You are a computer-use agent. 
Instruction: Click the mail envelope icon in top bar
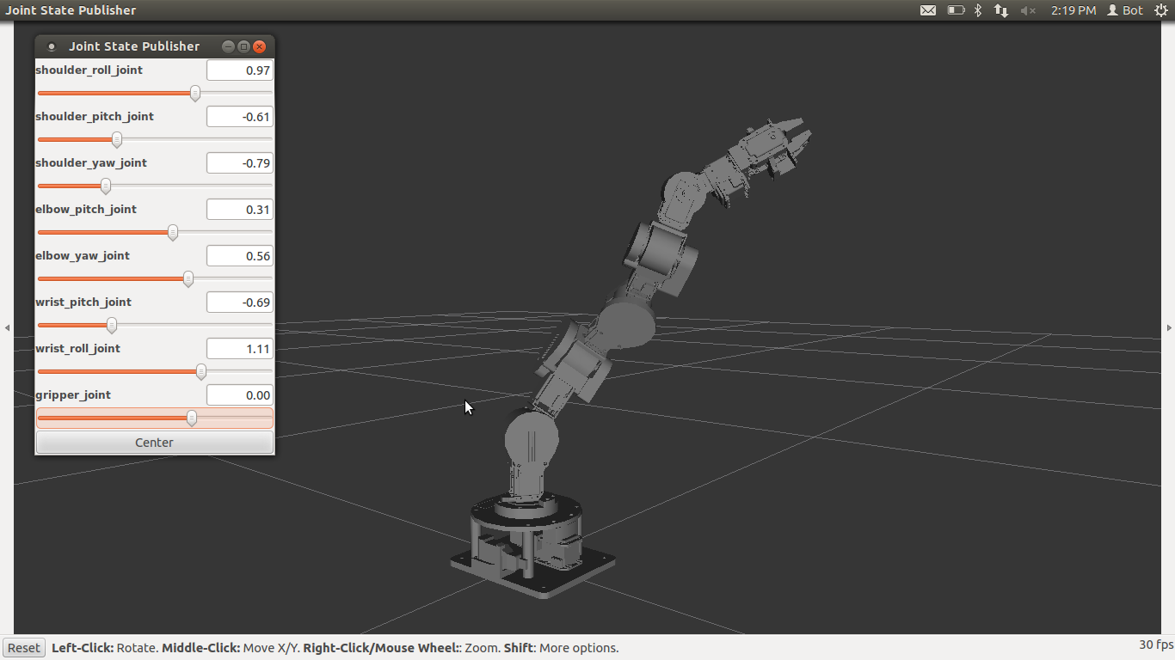click(928, 10)
